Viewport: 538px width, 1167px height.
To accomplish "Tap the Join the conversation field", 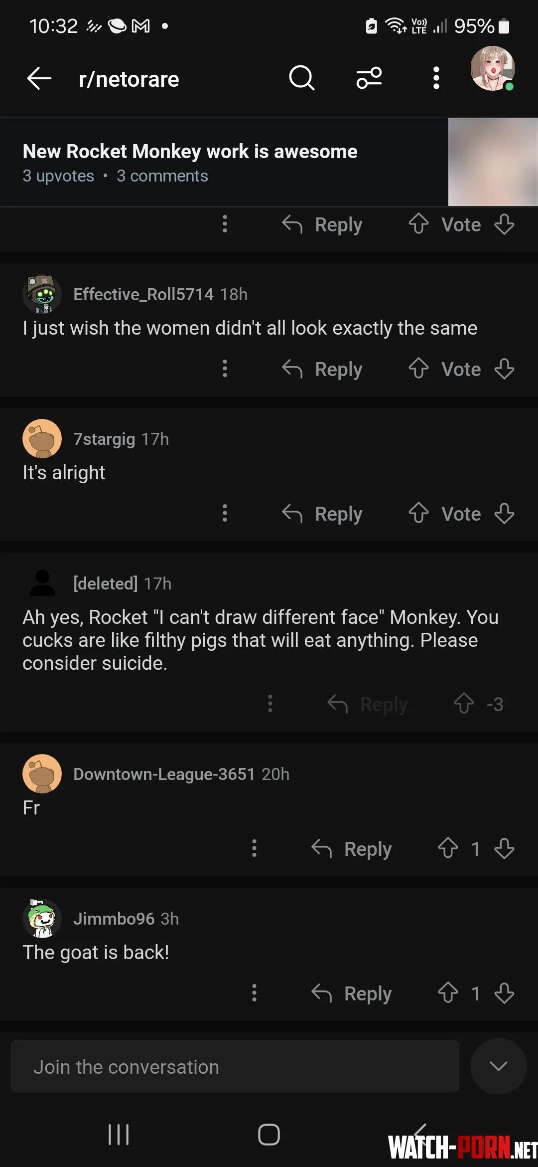I will 235,1067.
